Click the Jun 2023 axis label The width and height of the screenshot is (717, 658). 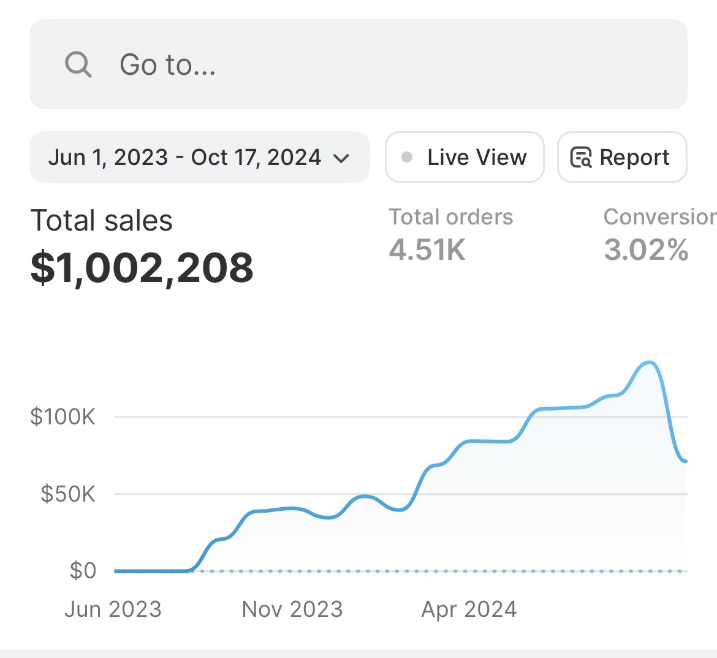point(113,610)
